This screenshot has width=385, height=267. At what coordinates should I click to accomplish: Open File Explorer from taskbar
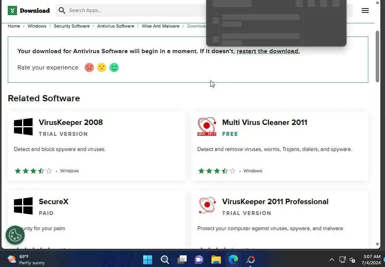(x=216, y=259)
